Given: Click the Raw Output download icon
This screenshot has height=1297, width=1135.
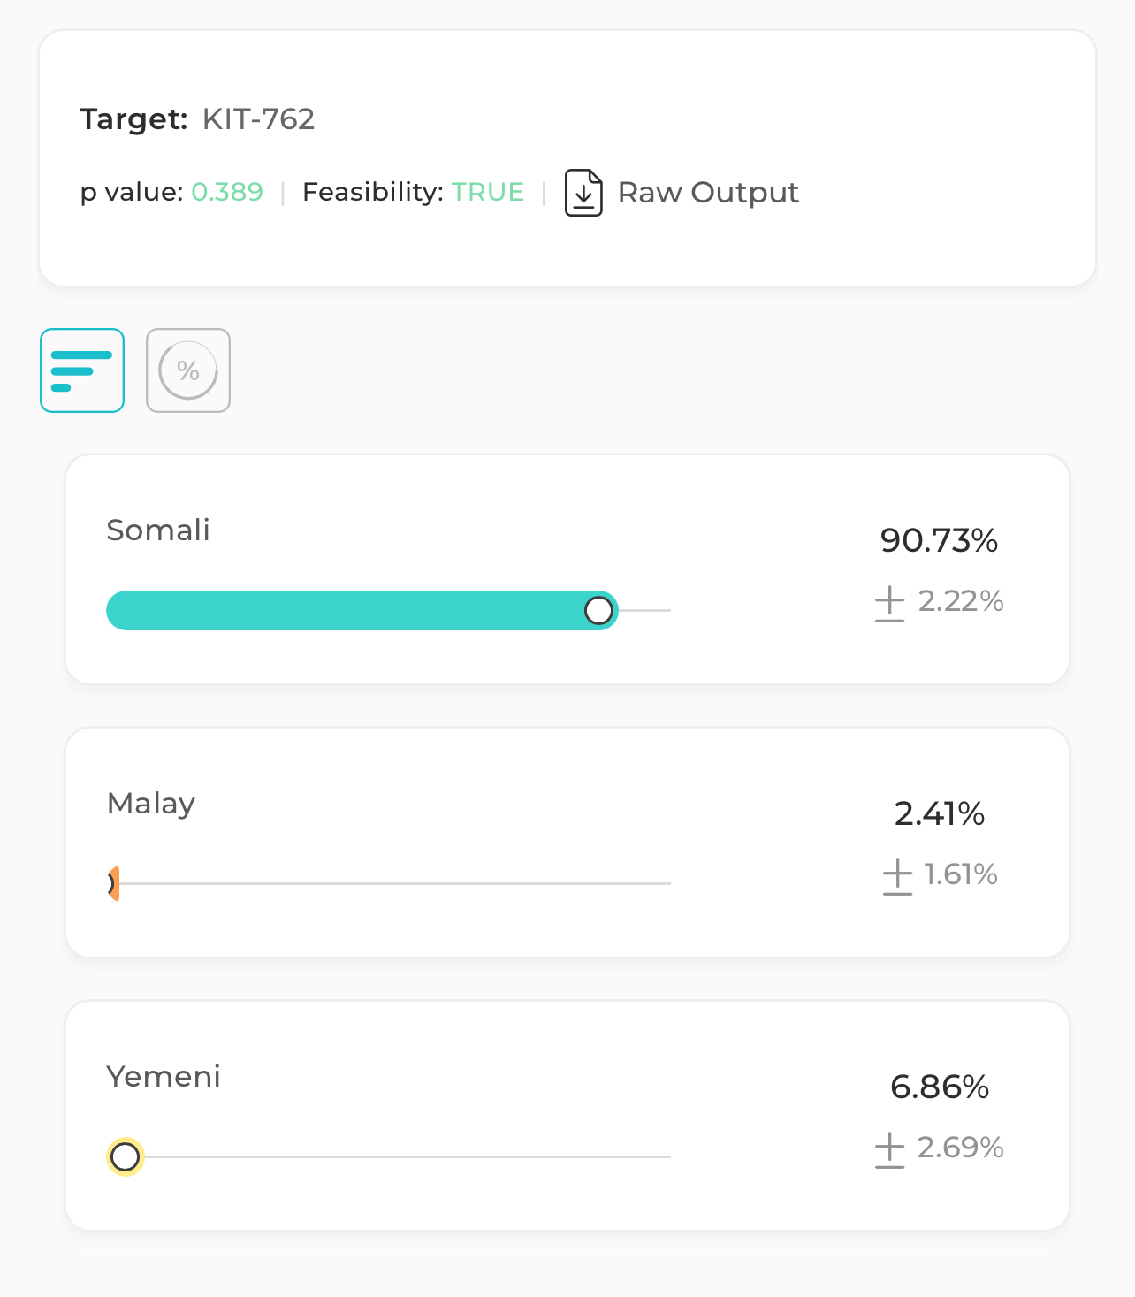Looking at the screenshot, I should pyautogui.click(x=583, y=193).
